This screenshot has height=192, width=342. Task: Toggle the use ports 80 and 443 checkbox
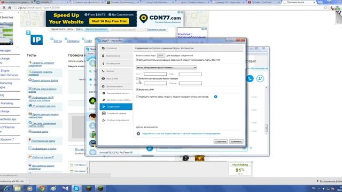(137, 60)
